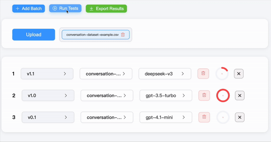The width and height of the screenshot is (271, 142).
Task: Select the conversation-dataset-example.csv file chip
Action: pos(96,35)
